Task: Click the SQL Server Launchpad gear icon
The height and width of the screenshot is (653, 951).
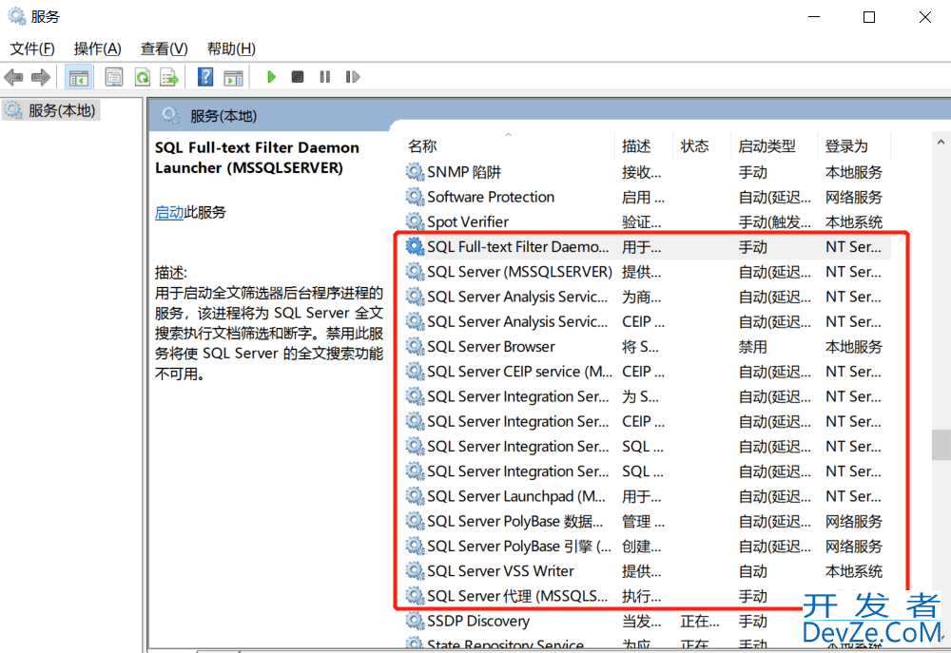Action: point(415,496)
